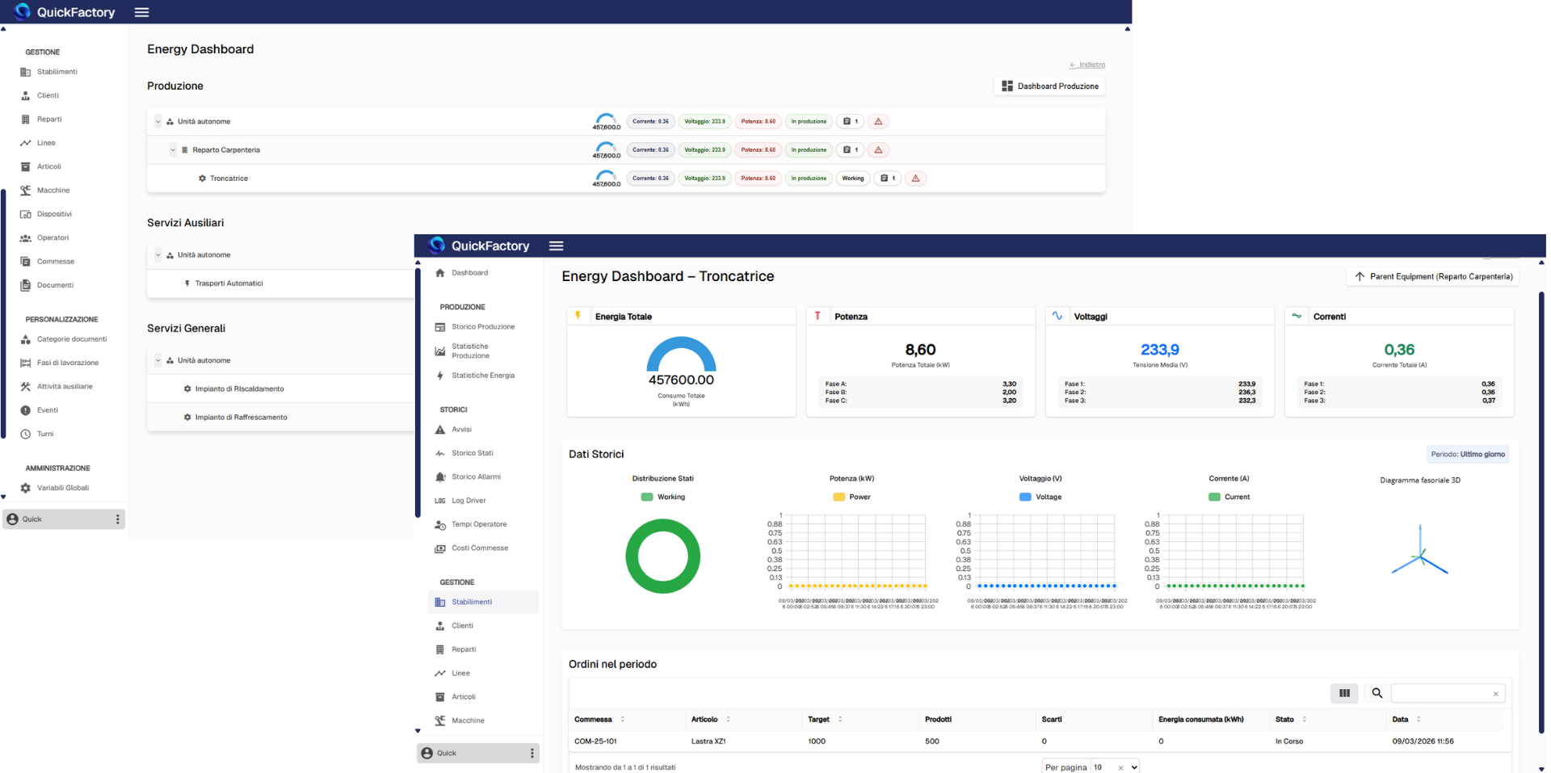Image resolution: width=1551 pixels, height=773 pixels.
Task: Click the Storico Allarmi bell icon
Action: coord(440,477)
